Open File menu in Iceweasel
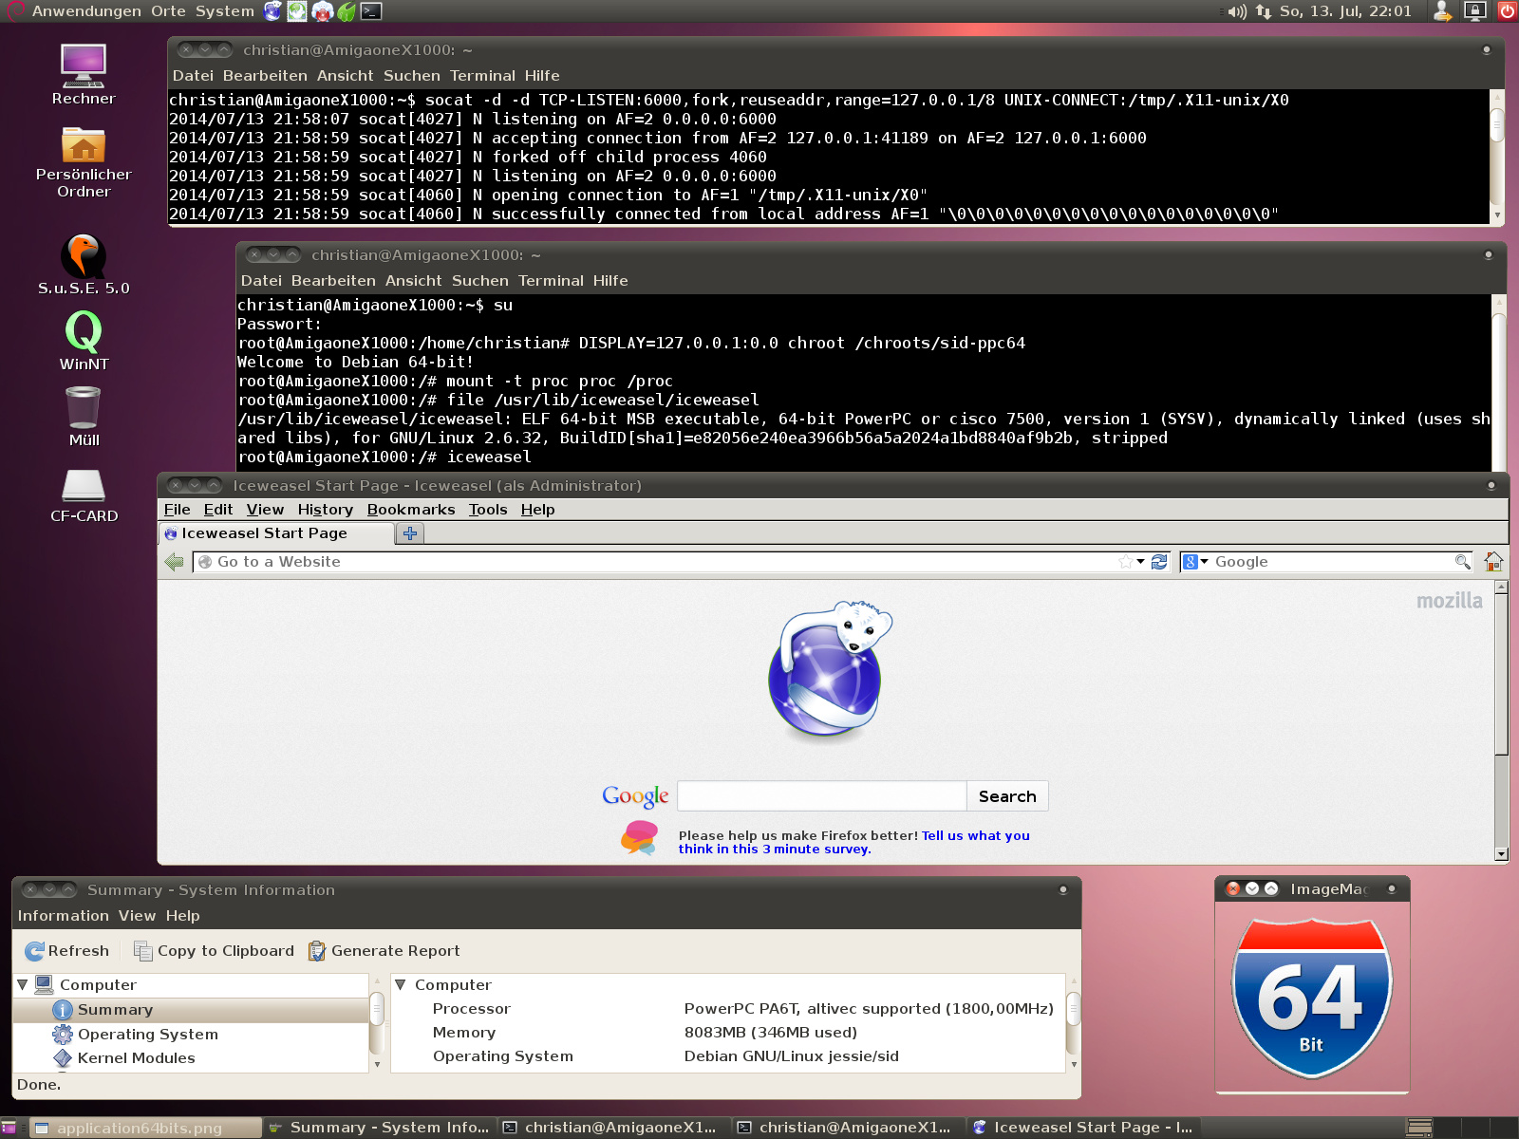 177,510
